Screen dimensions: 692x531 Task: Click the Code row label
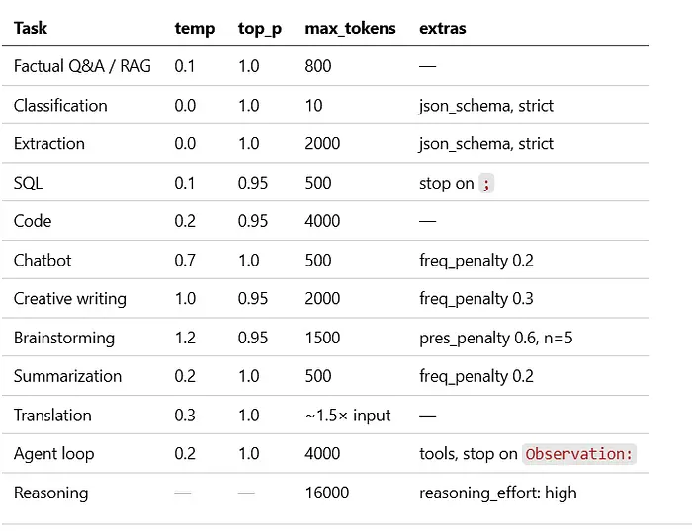pyautogui.click(x=33, y=221)
